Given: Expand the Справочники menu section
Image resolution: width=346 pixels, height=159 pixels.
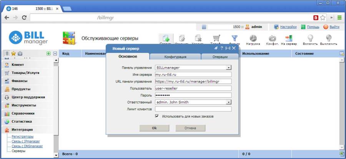Looking at the screenshot, I should tap(27, 113).
